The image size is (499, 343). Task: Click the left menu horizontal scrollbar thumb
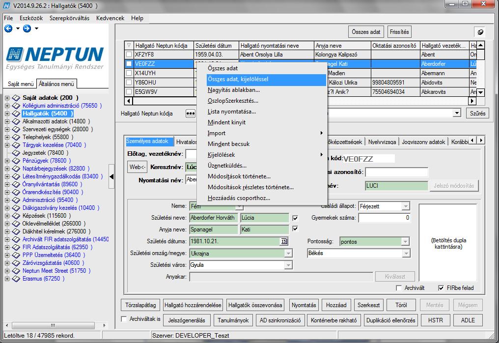click(x=53, y=325)
